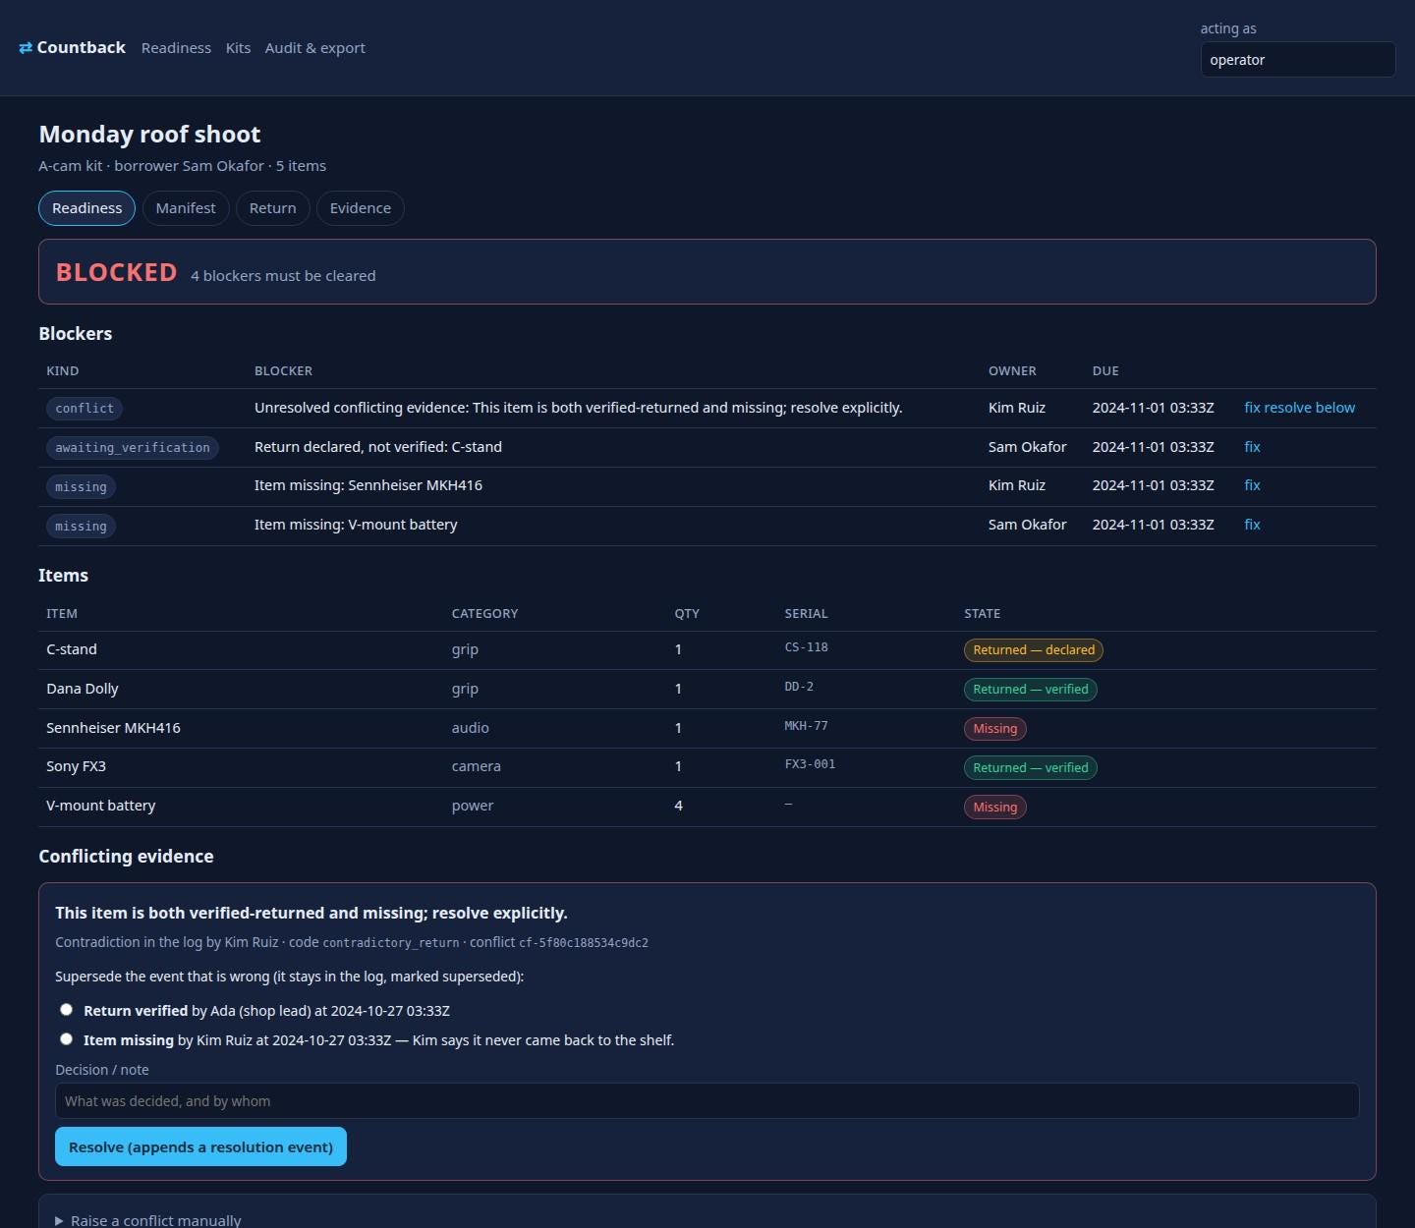Open the Evidence tab
Image resolution: width=1415 pixels, height=1228 pixels.
(360, 208)
